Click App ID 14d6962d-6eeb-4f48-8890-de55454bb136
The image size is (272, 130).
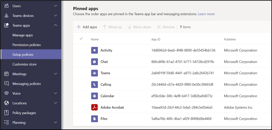pyautogui.click(x=183, y=50)
